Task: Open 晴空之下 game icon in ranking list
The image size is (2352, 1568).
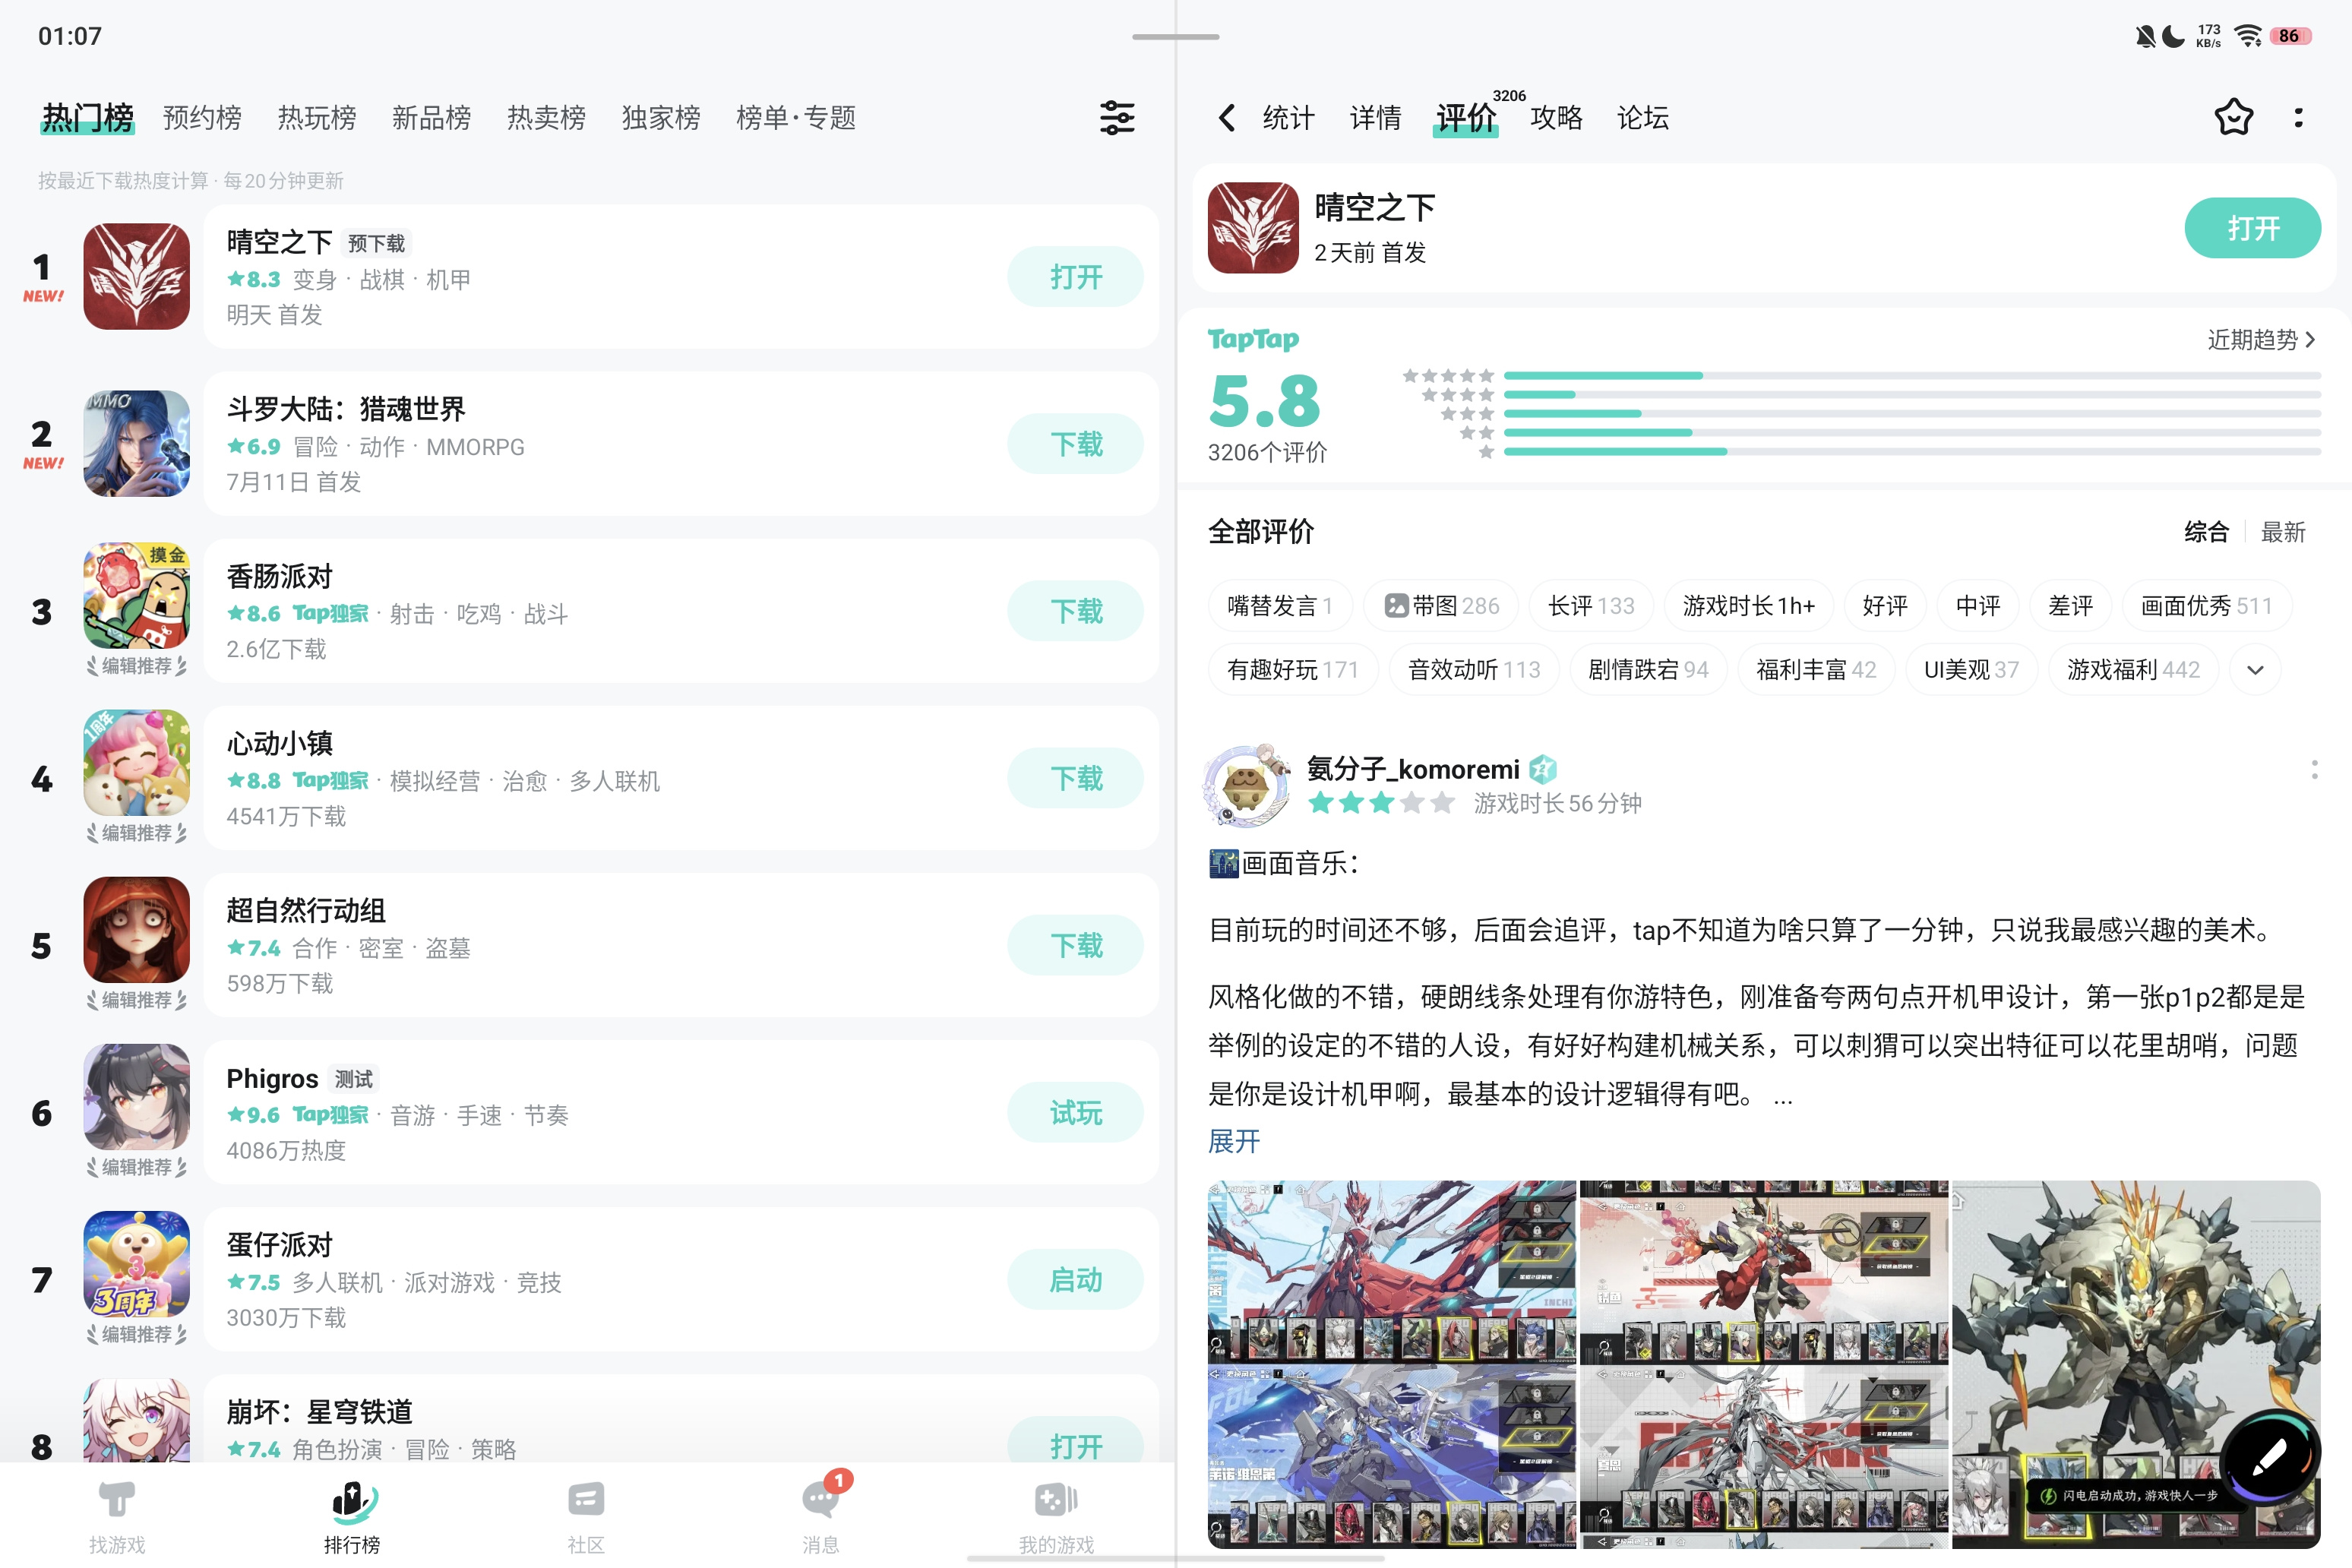Action: point(136,276)
